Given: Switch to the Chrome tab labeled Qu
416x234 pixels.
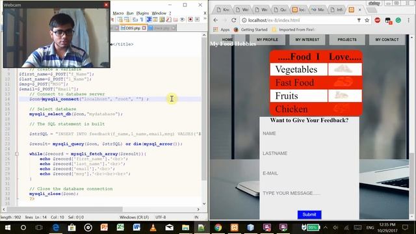Looking at the screenshot, I should point(281,10).
